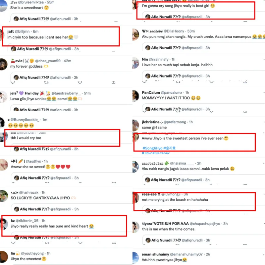This screenshot has height=265, width=265.
Task: Open the @chupachupsjhyo handle
Action: (x=205, y=224)
